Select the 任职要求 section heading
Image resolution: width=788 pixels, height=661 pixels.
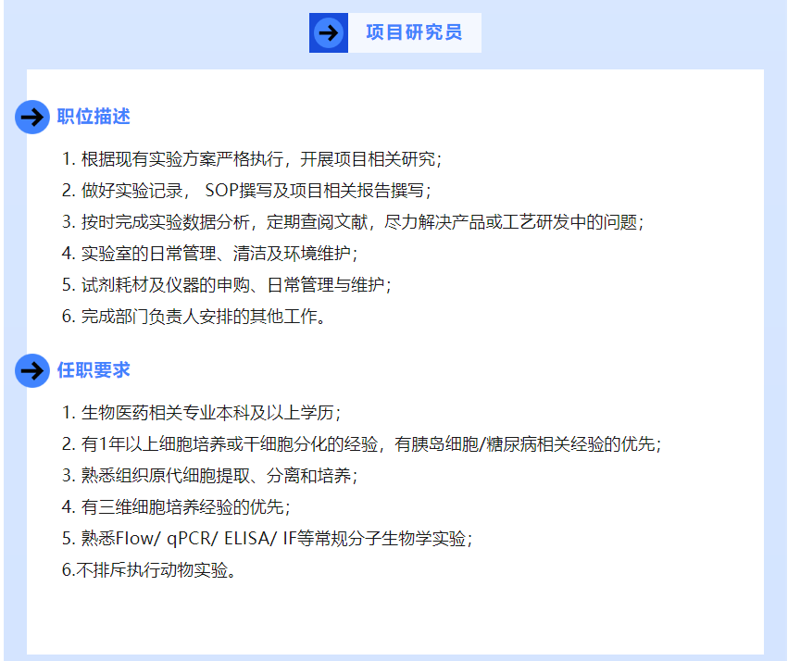coord(94,370)
